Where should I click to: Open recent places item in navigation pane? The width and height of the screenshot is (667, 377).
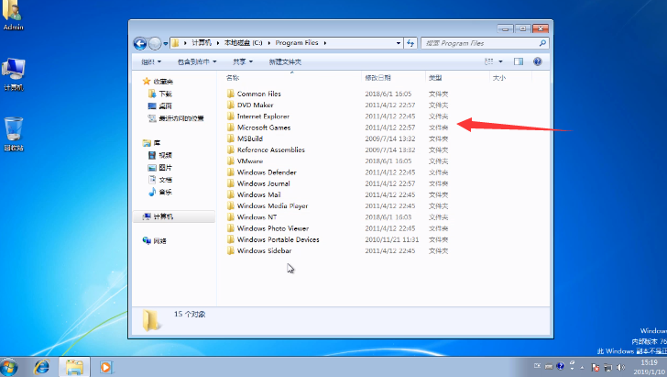pyautogui.click(x=176, y=118)
